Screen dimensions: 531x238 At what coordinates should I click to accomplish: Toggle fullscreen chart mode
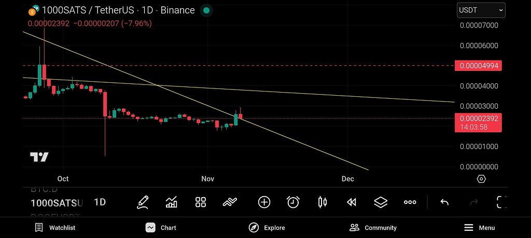tap(501, 202)
